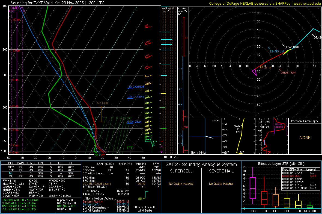Screen dimensions: 322x214
Task: Click the 9 km height marker
Action: coord(15,80)
